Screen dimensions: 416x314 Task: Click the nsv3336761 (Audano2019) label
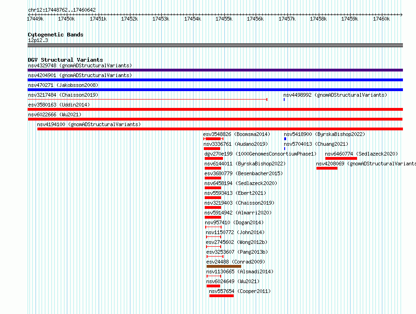[x=236, y=144]
